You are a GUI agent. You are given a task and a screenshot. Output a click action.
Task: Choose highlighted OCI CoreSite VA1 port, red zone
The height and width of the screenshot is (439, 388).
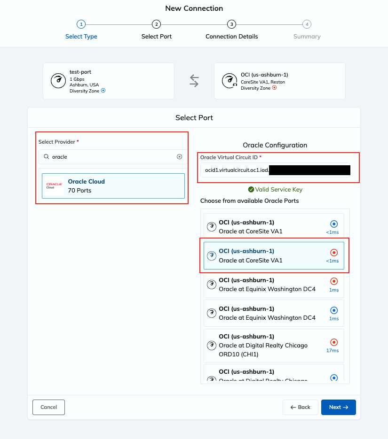coord(274,255)
